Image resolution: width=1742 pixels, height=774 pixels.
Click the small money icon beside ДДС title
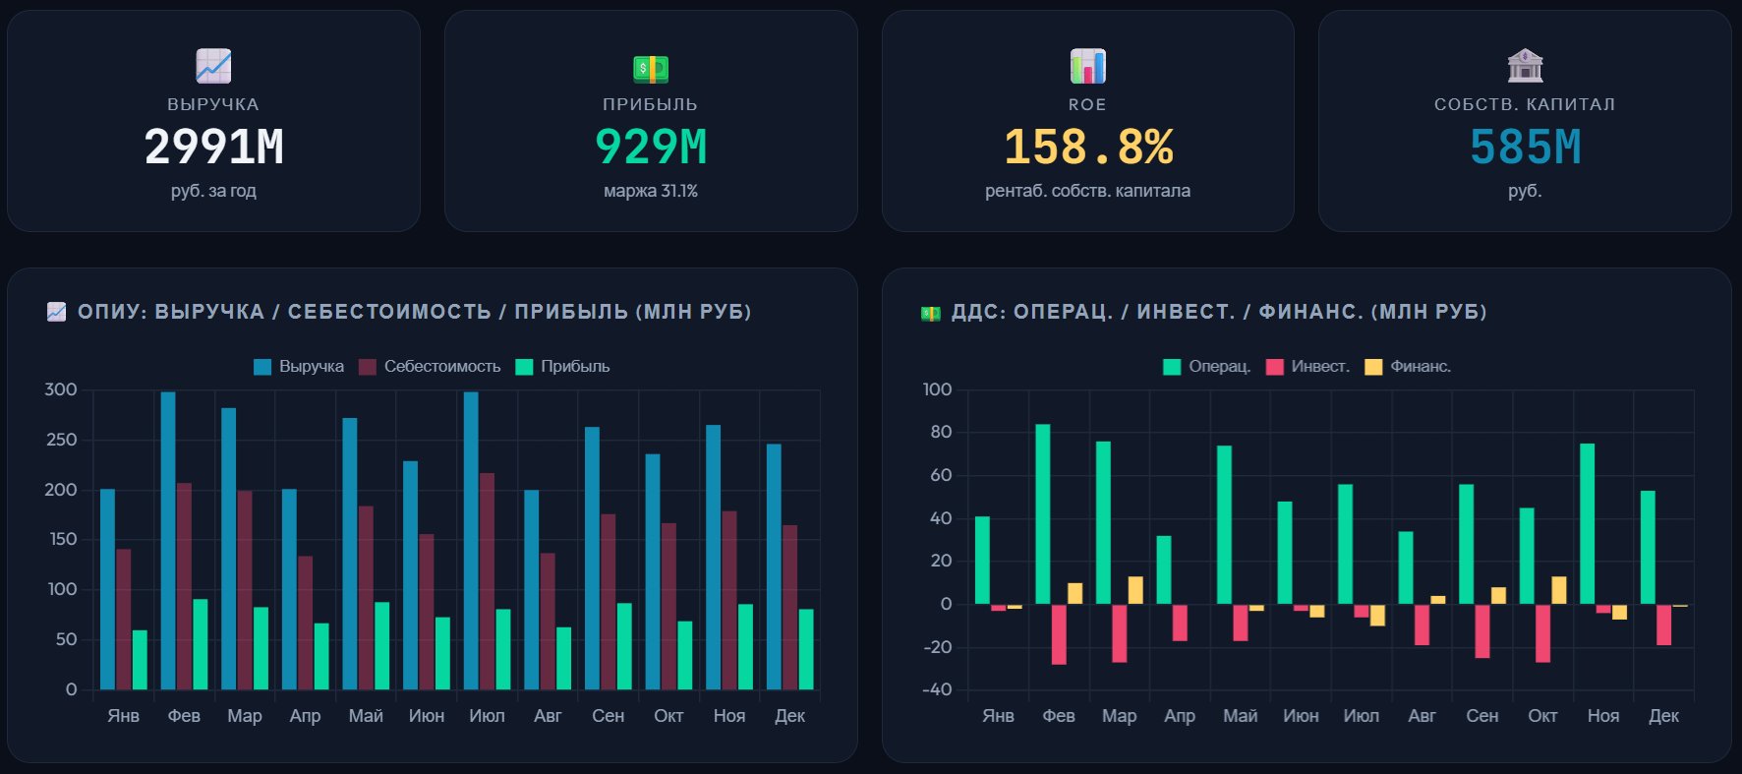tap(930, 313)
